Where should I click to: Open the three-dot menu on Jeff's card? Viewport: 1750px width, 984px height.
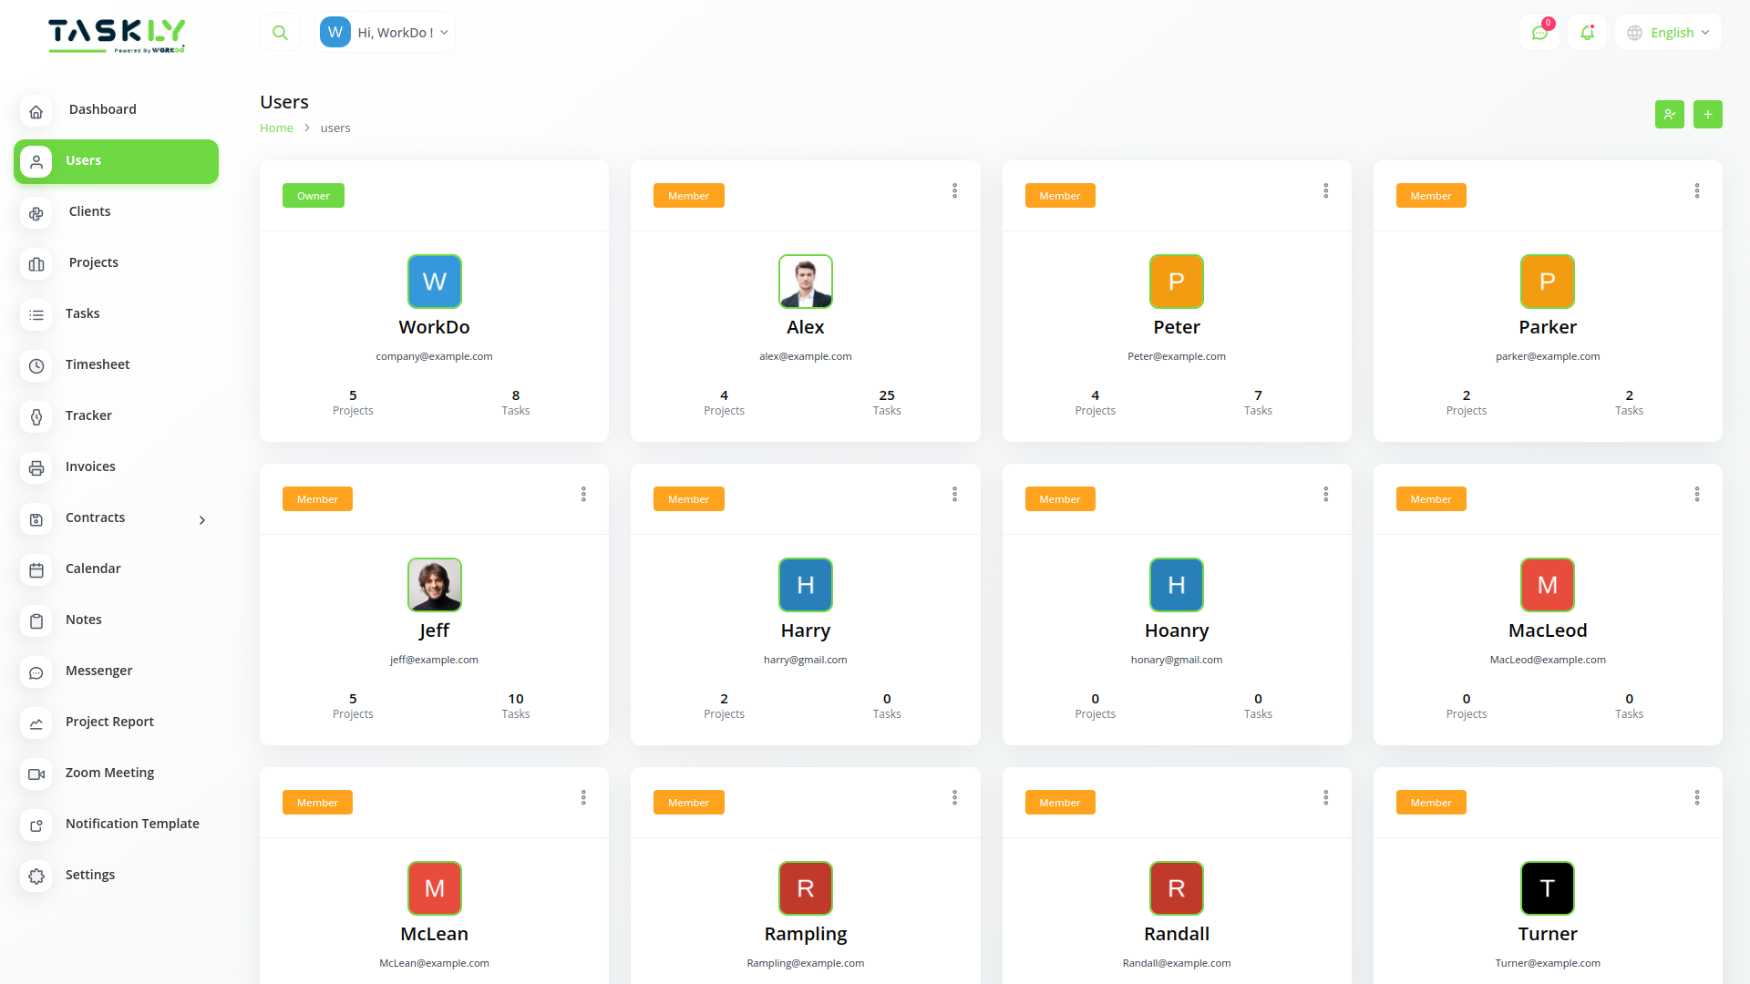point(583,494)
